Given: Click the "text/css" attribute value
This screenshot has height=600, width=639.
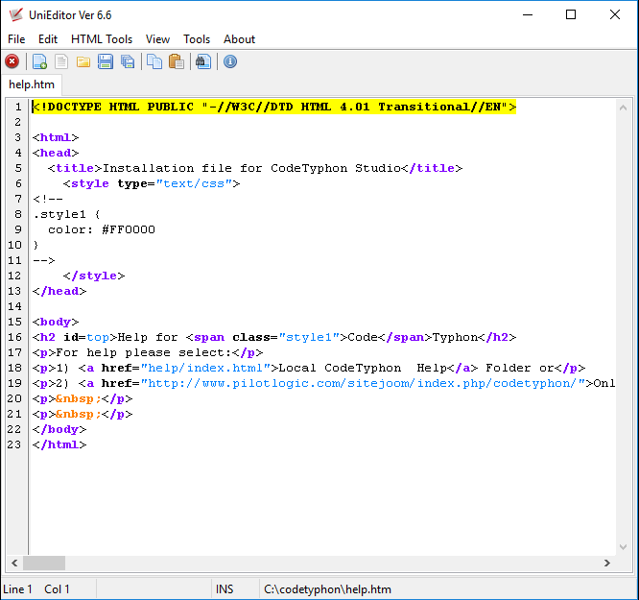Looking at the screenshot, I should pyautogui.click(x=194, y=183).
